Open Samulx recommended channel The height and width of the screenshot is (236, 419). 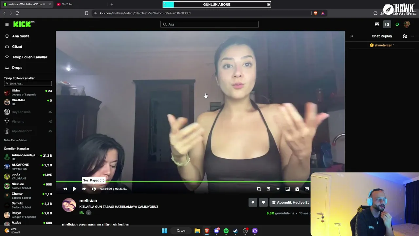pyautogui.click(x=28, y=205)
